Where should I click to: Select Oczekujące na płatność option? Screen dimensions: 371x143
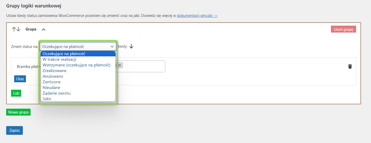click(x=78, y=54)
